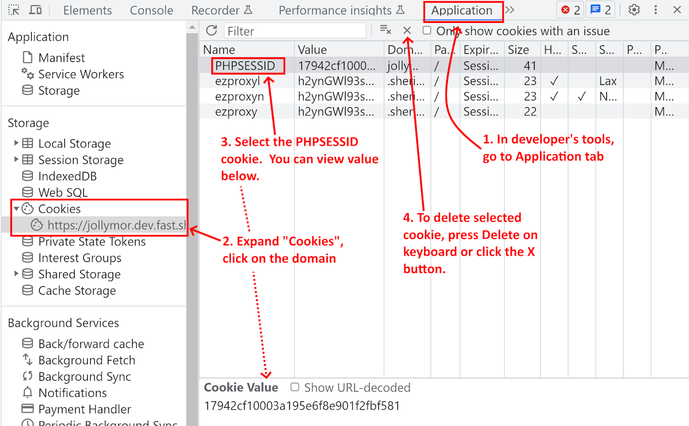The height and width of the screenshot is (426, 689).
Task: Open issues via the blue message badge
Action: pyautogui.click(x=601, y=10)
